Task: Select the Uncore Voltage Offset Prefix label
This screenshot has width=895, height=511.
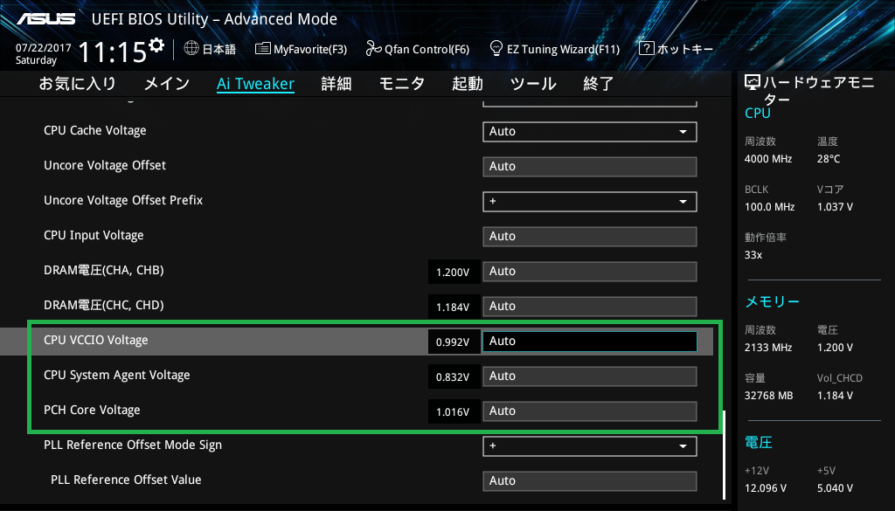Action: point(123,200)
